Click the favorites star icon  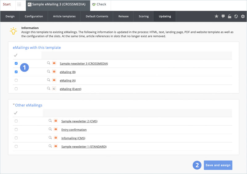pyautogui.click(x=216, y=16)
